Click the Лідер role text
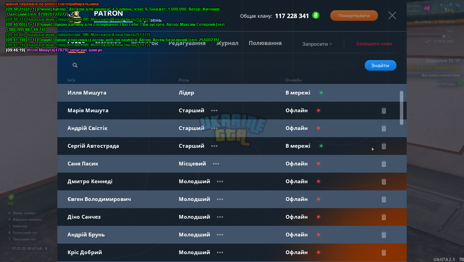This screenshot has width=464, height=262. [x=186, y=93]
